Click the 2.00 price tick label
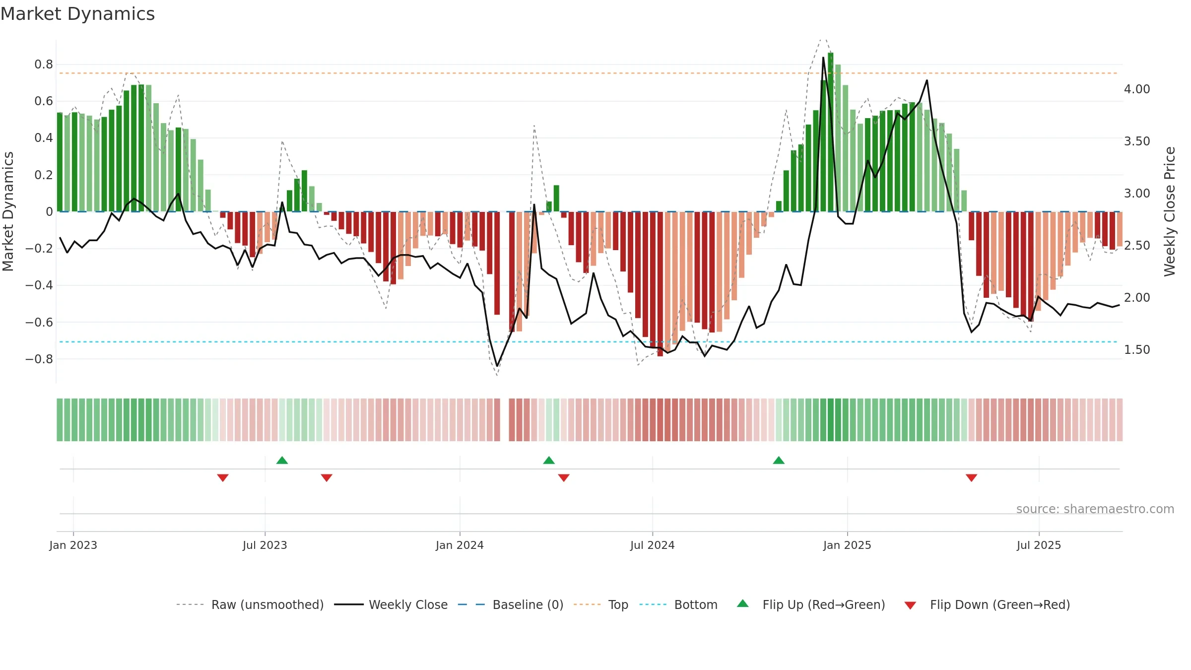Screen dimensions: 1191x670 pos(1137,298)
